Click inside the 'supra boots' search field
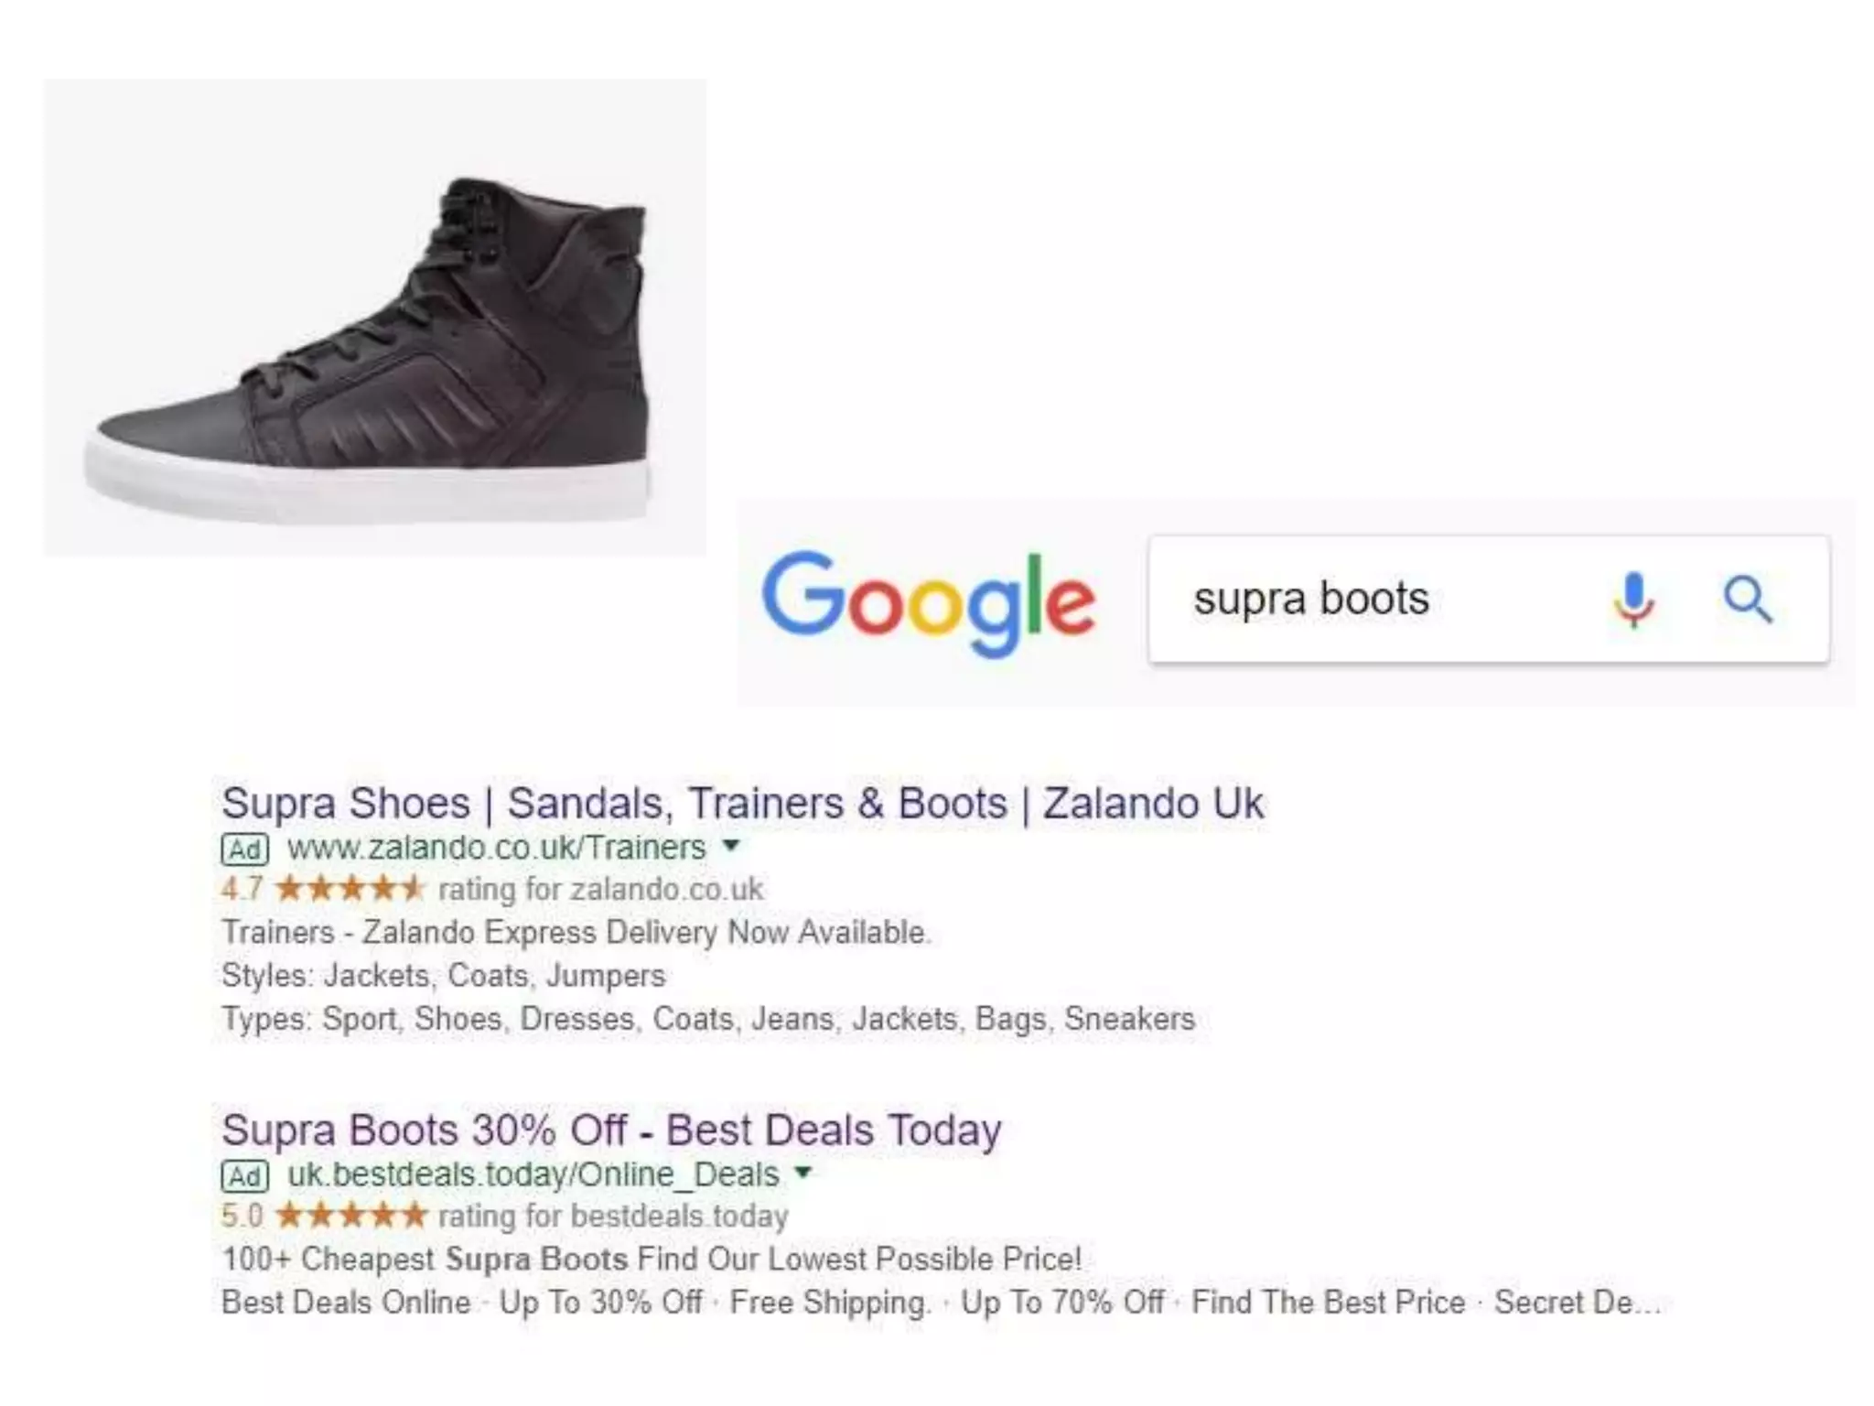This screenshot has height=1406, width=1874. click(x=1373, y=600)
